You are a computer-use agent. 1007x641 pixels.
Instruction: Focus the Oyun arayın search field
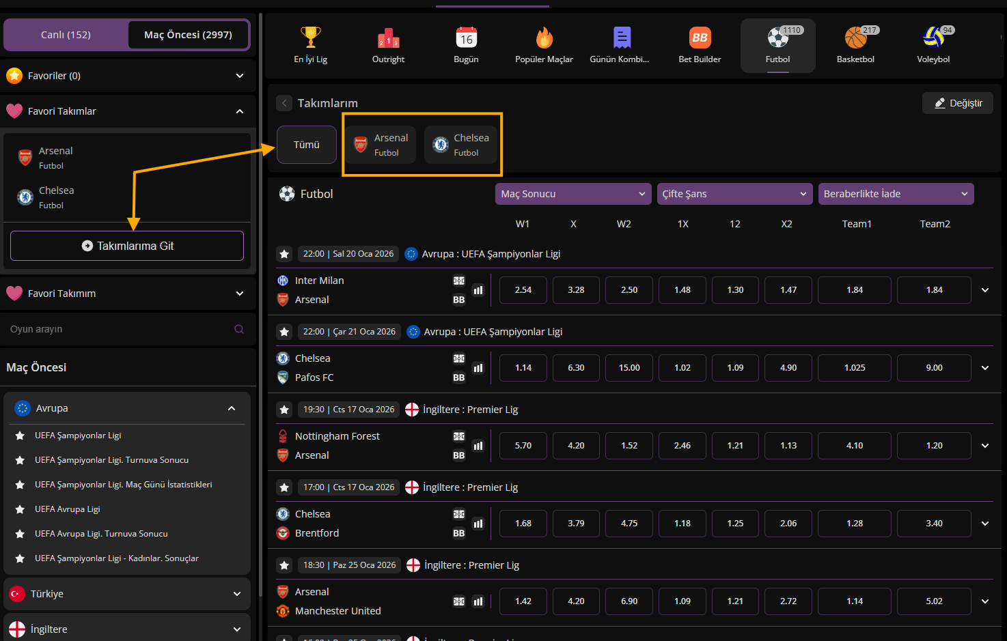(x=127, y=329)
